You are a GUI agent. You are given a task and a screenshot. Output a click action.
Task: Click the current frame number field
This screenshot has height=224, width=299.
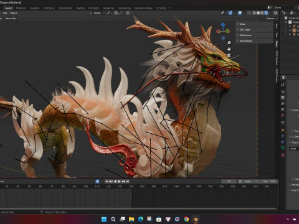[229, 182]
